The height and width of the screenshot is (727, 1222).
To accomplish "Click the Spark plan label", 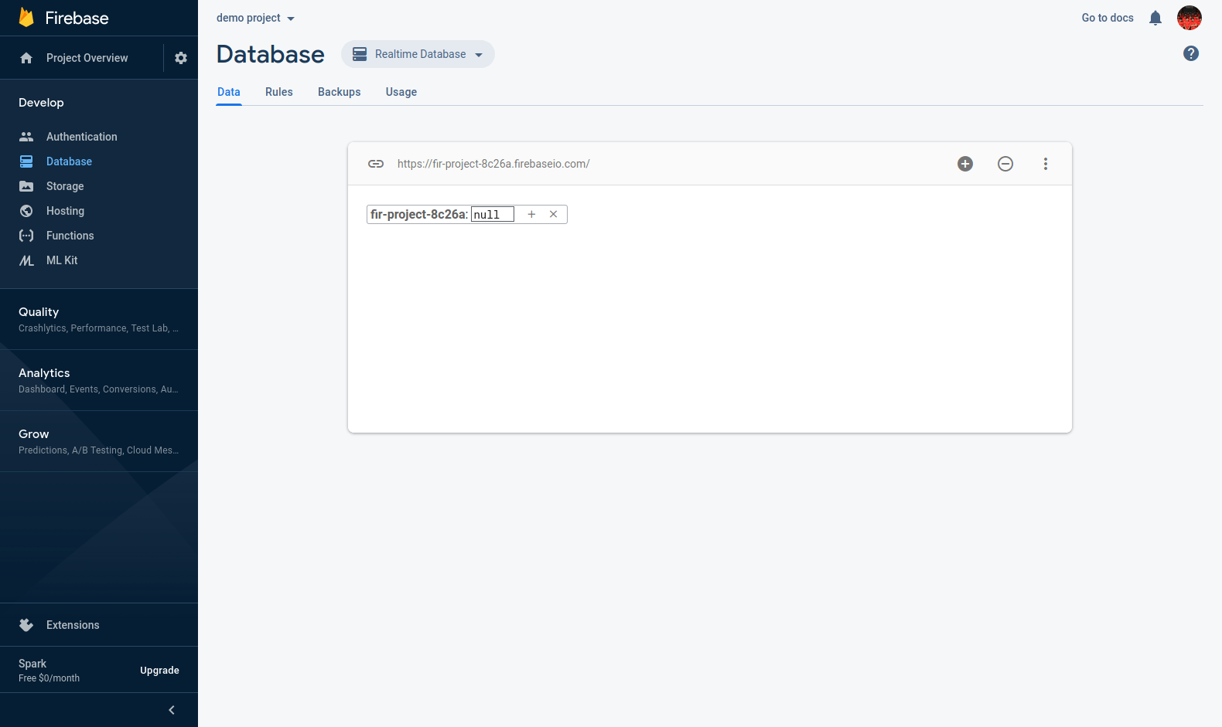I will coord(32,664).
